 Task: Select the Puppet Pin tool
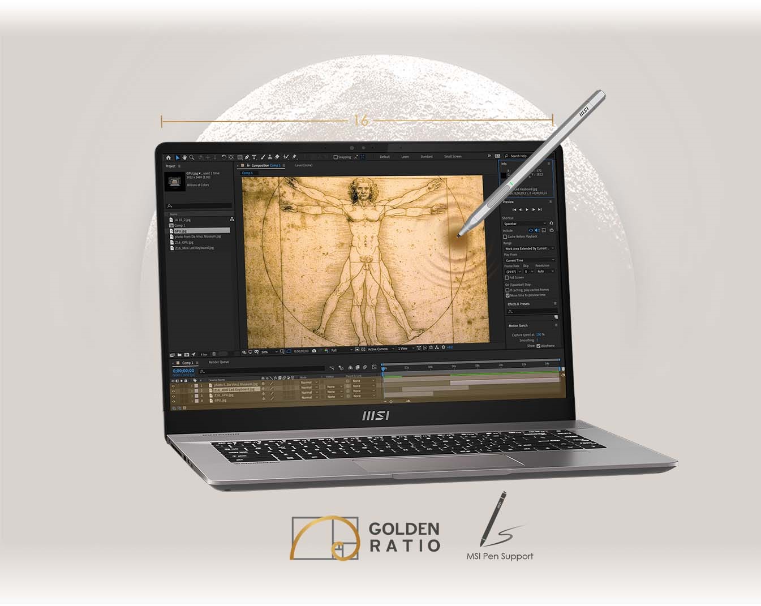click(x=294, y=157)
